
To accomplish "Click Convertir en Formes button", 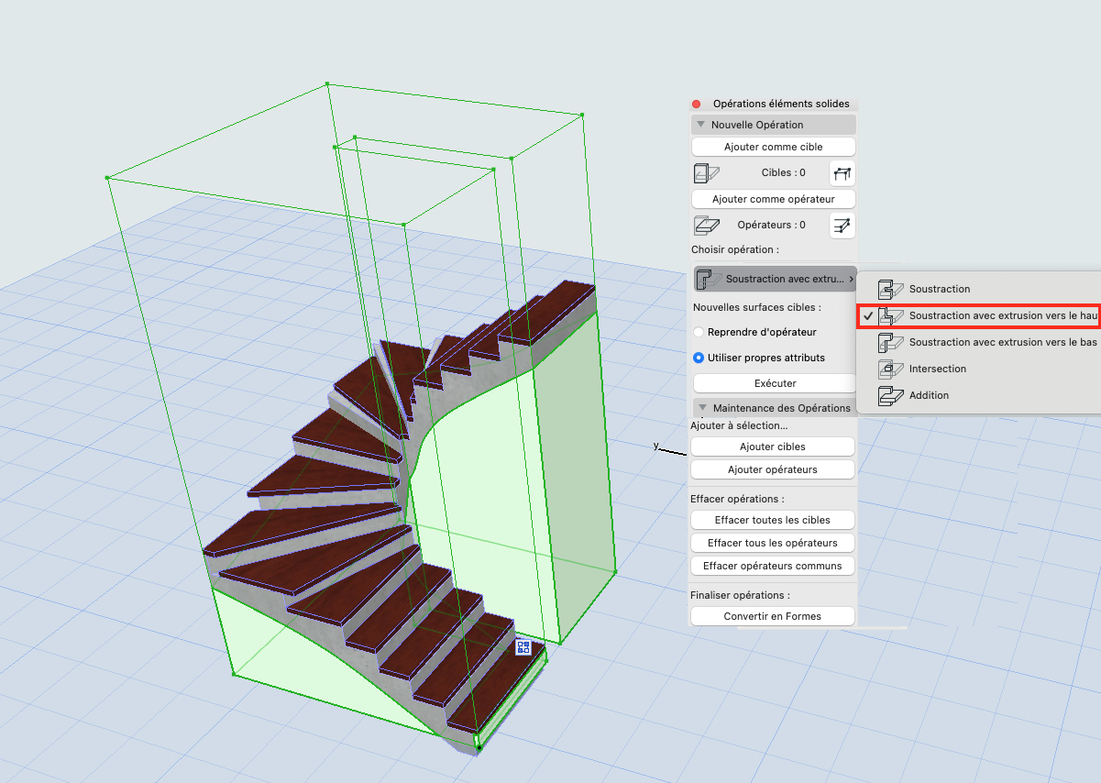I will tap(773, 616).
